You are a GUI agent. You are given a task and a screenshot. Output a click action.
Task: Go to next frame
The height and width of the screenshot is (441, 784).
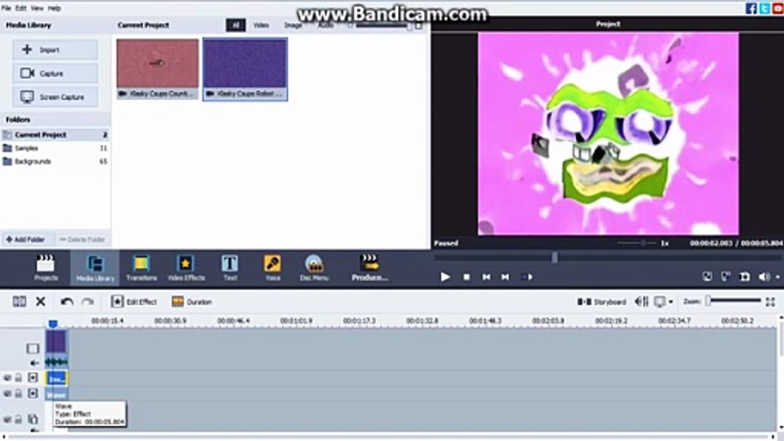pos(505,277)
